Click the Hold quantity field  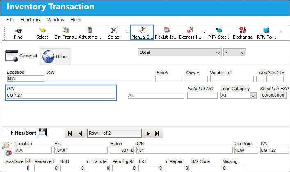coord(72,168)
